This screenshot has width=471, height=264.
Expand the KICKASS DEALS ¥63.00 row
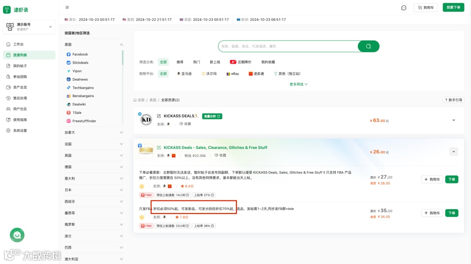pyautogui.click(x=454, y=120)
